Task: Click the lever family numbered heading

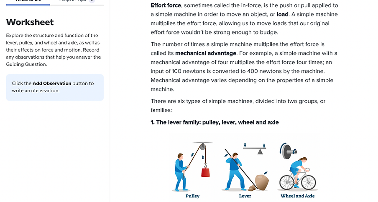Action: point(215,122)
